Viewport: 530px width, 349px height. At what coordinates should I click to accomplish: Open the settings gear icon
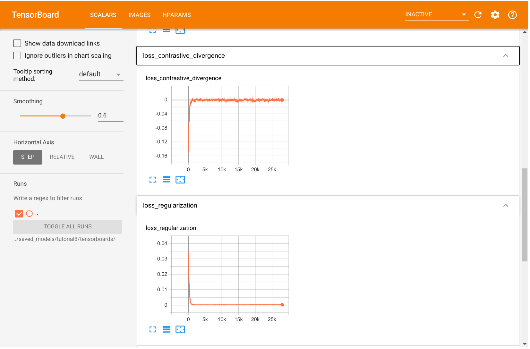495,15
